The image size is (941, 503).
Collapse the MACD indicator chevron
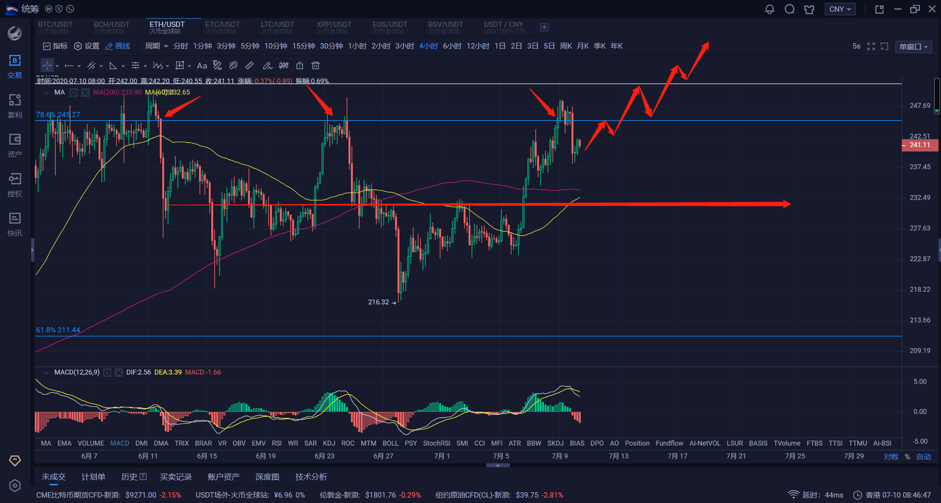click(x=46, y=373)
